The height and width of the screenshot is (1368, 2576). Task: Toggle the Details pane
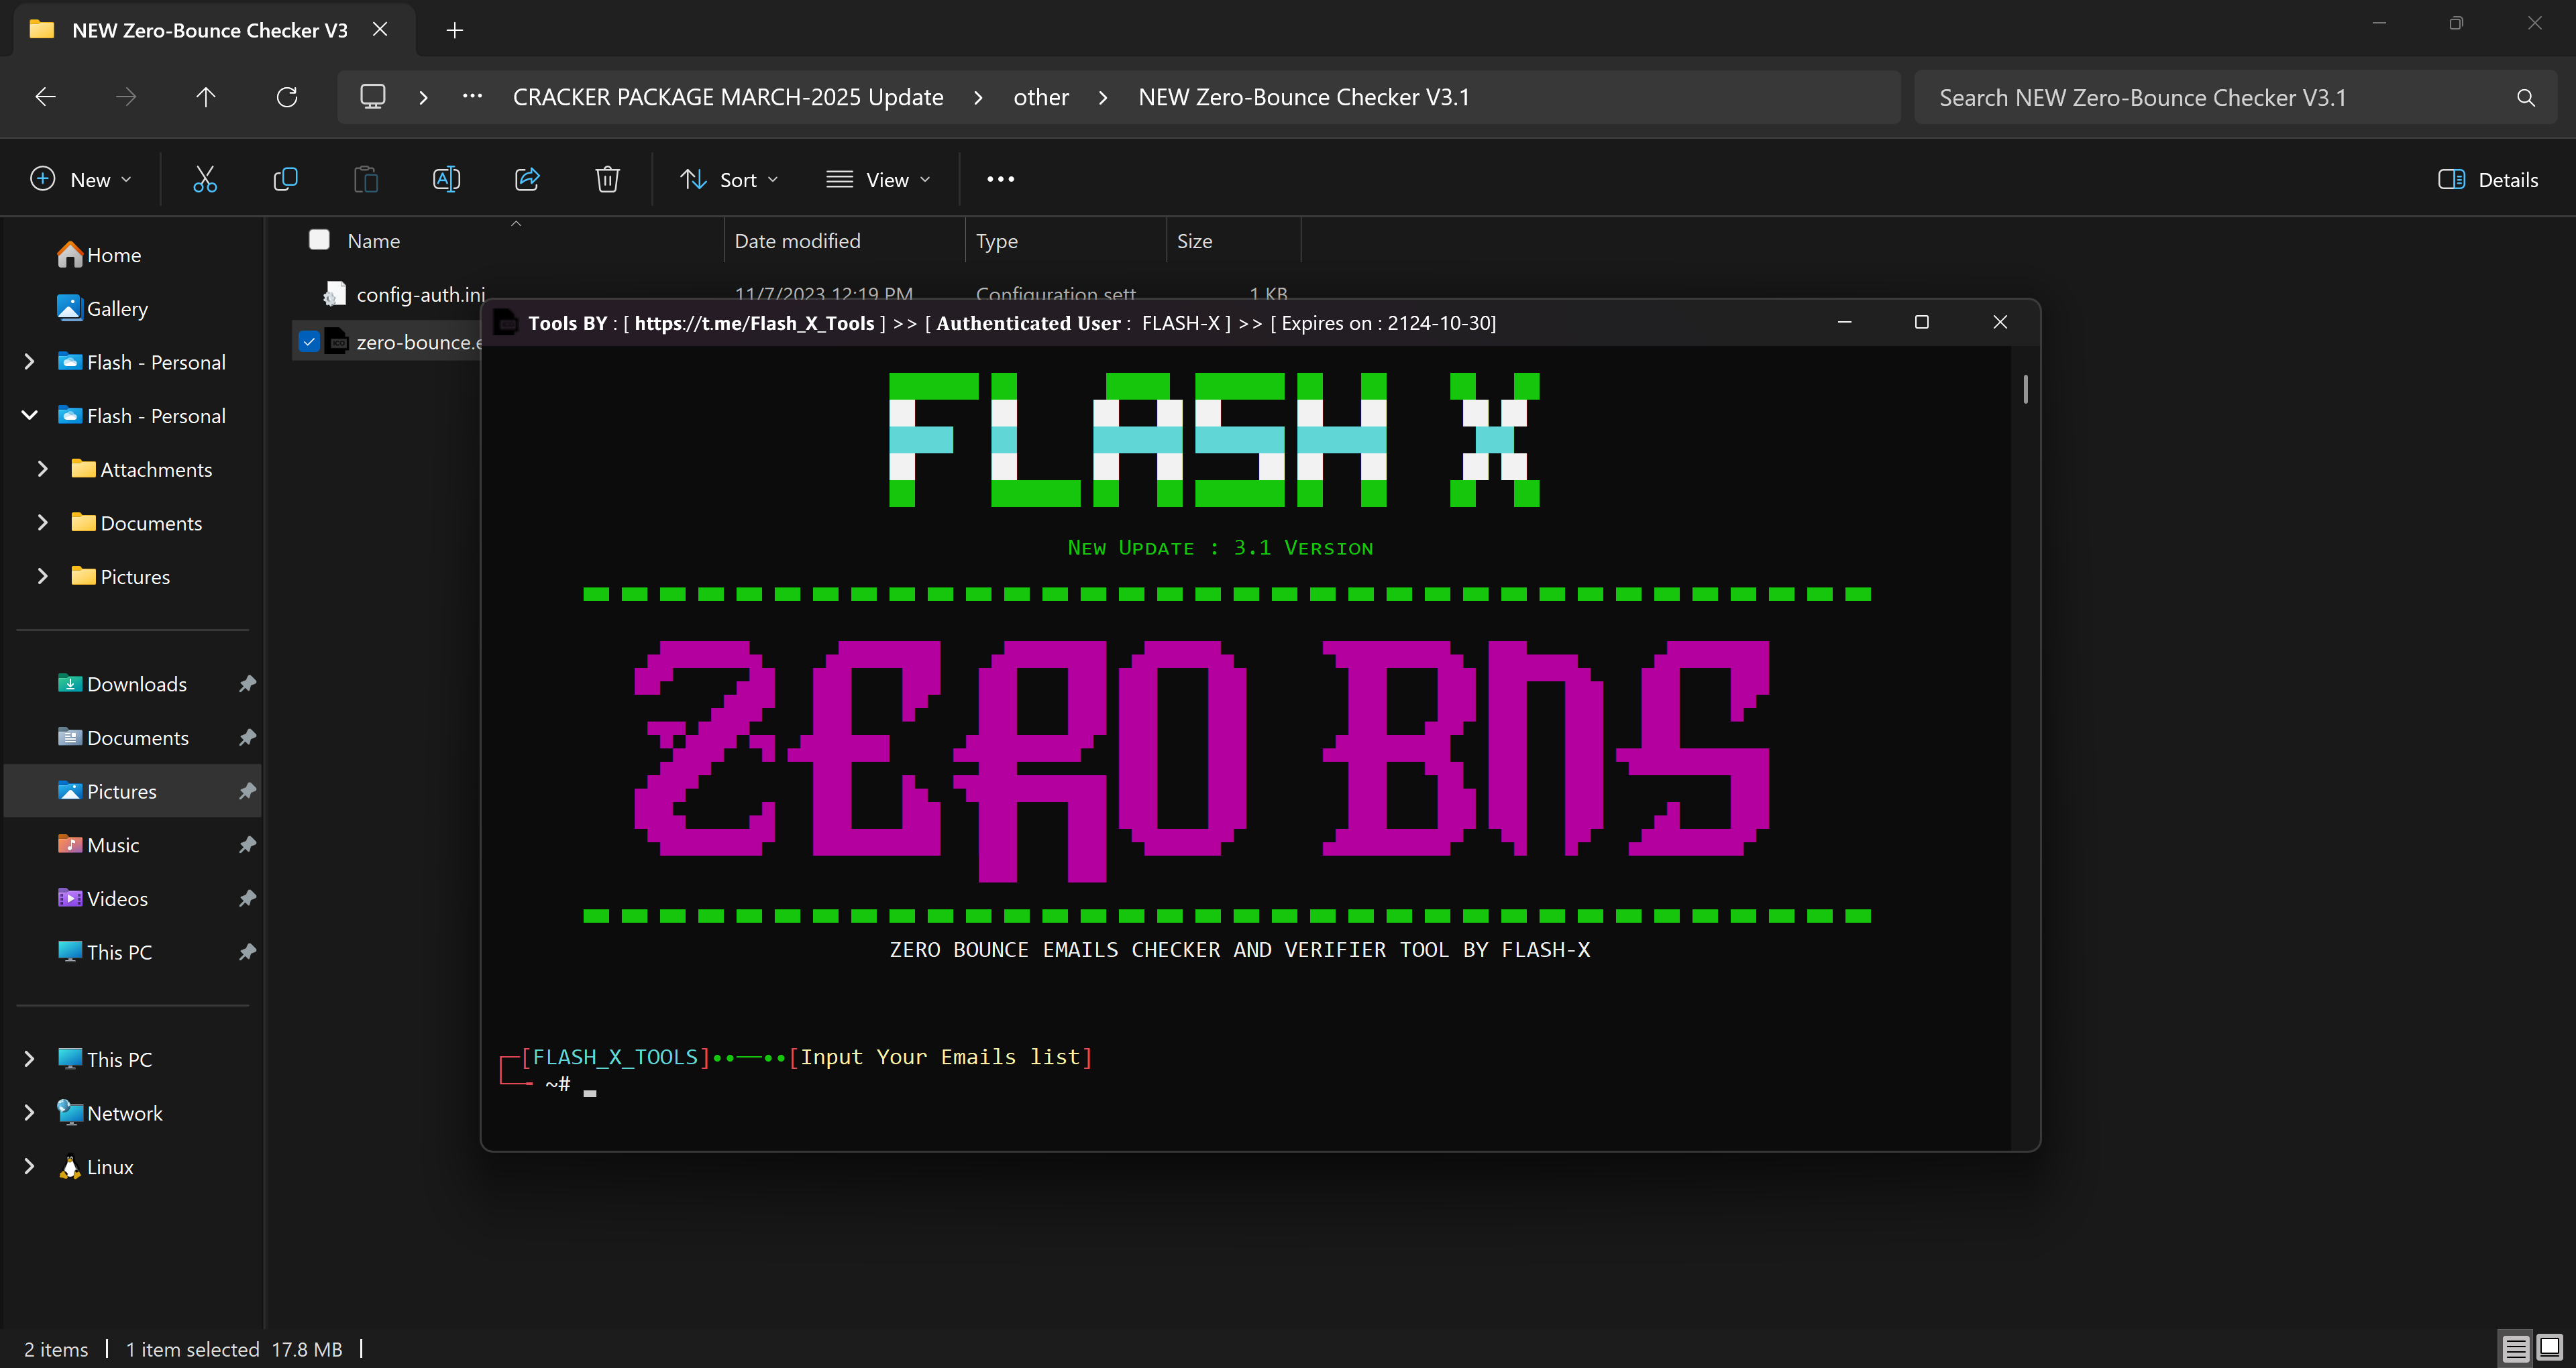(2488, 180)
